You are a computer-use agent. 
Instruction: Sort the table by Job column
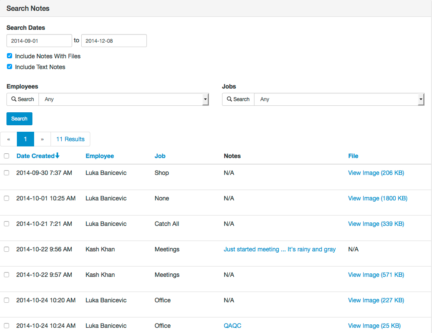pos(160,156)
